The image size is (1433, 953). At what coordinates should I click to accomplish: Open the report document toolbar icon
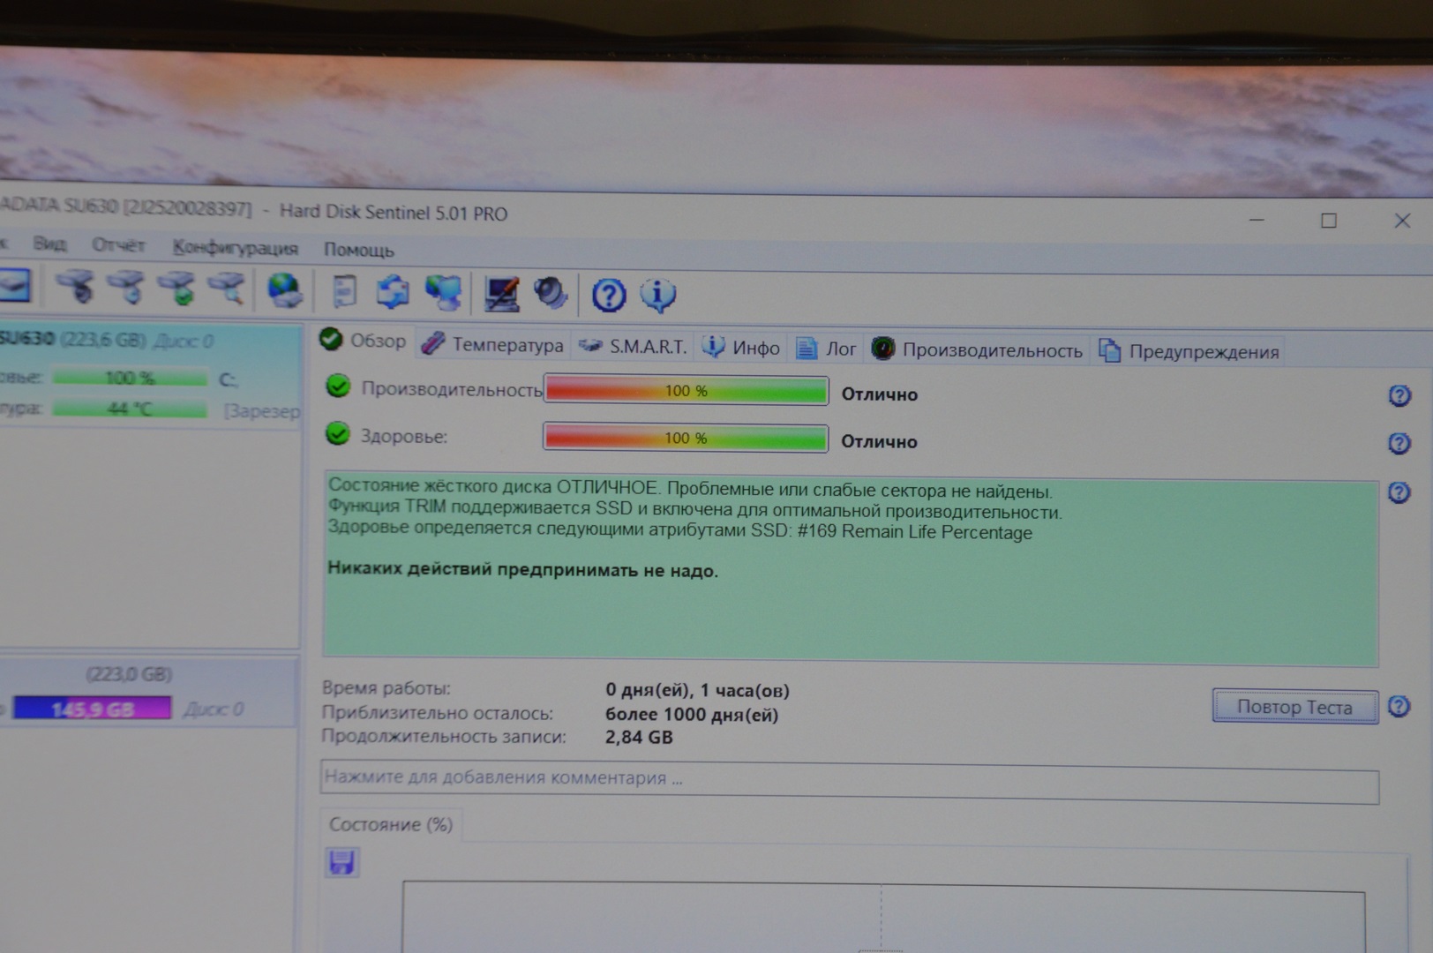pos(344,291)
